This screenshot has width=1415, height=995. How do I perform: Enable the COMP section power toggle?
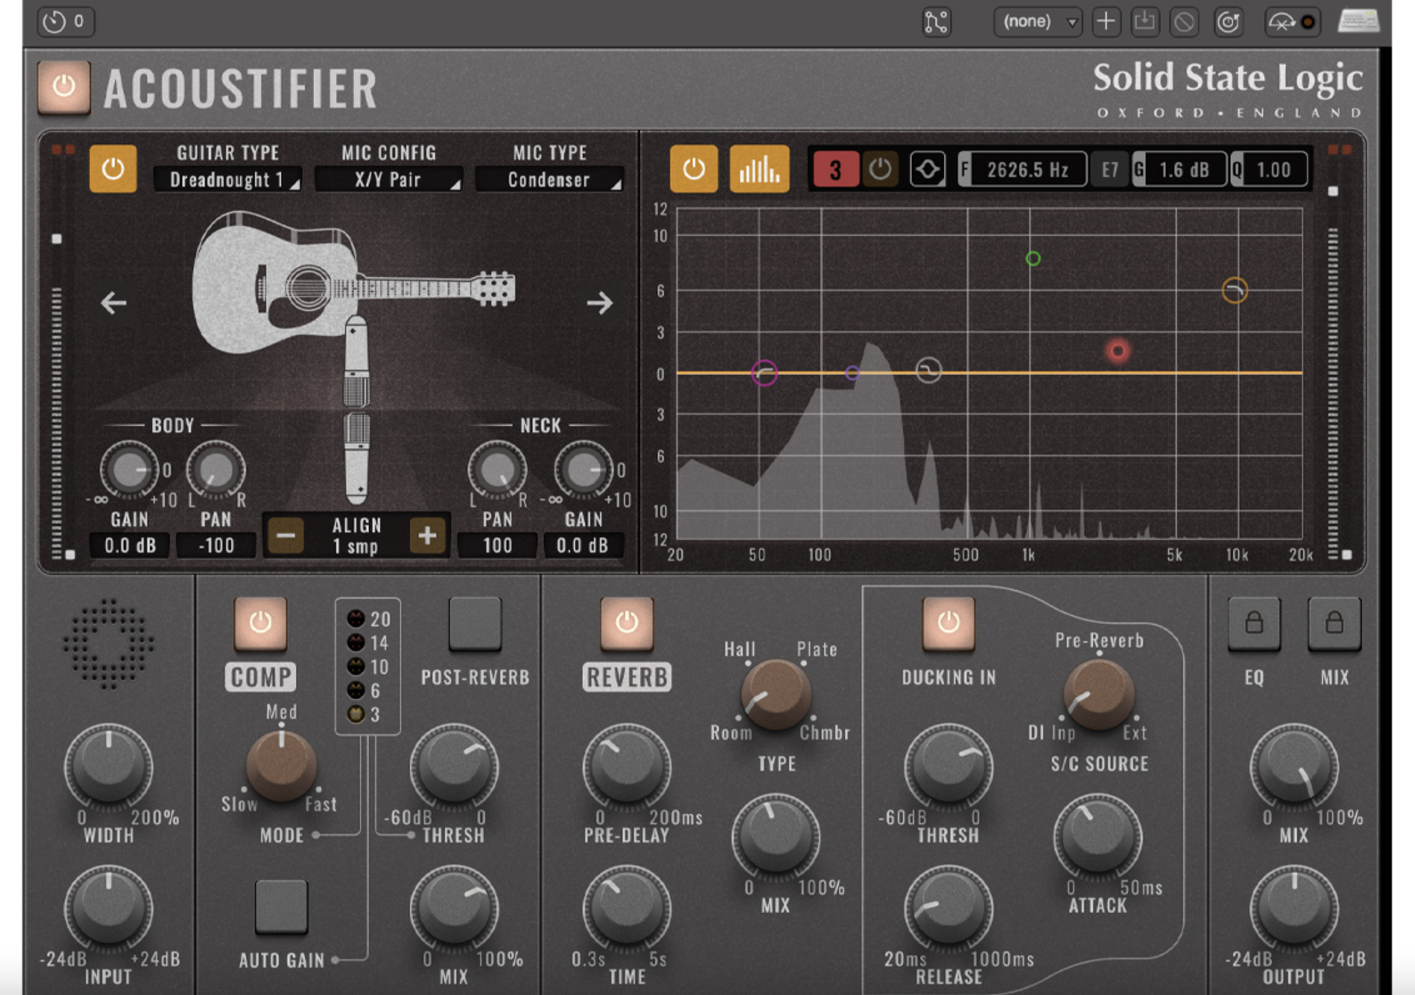tap(261, 625)
